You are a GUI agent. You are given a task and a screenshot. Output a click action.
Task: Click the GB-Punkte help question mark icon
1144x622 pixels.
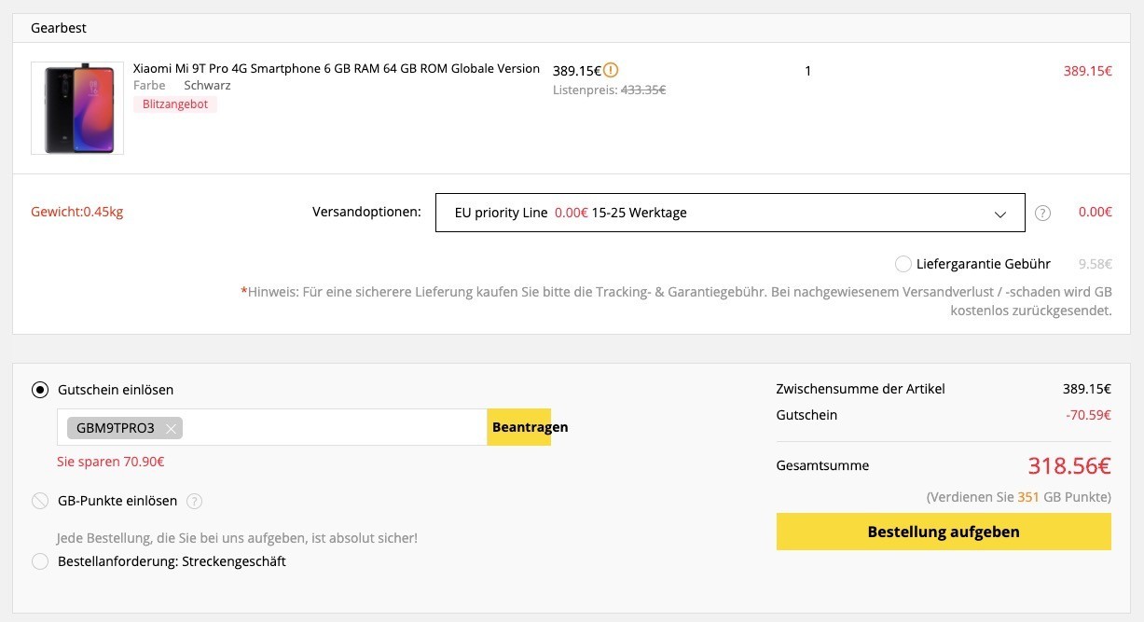194,501
